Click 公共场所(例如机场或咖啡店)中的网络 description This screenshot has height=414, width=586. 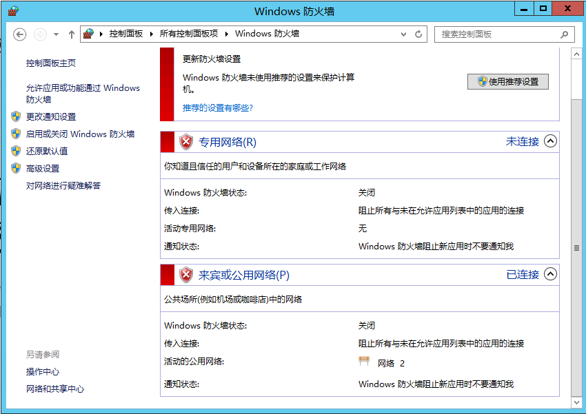click(233, 299)
